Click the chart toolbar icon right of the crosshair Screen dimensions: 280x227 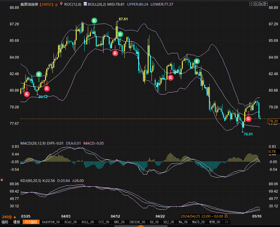click(x=256, y=4)
